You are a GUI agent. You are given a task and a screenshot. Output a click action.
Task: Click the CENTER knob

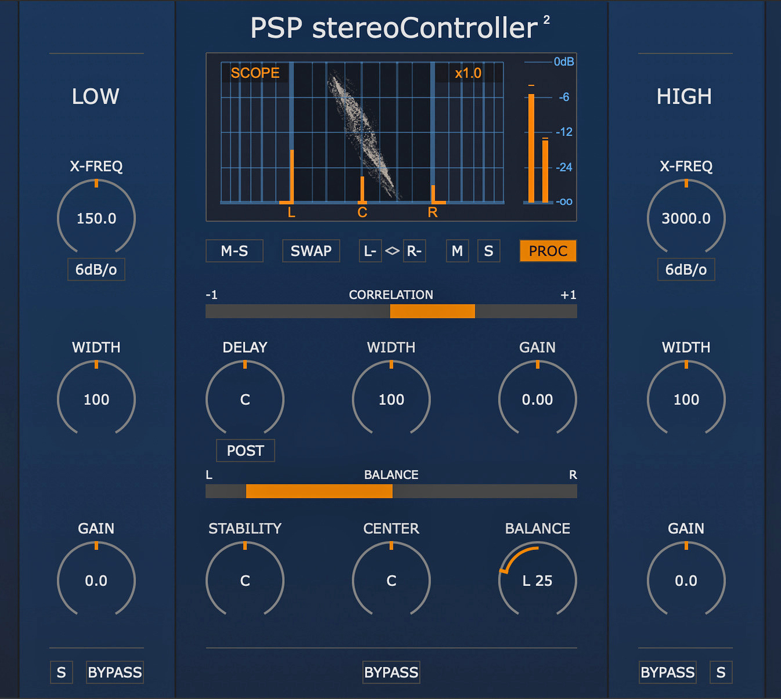point(391,580)
